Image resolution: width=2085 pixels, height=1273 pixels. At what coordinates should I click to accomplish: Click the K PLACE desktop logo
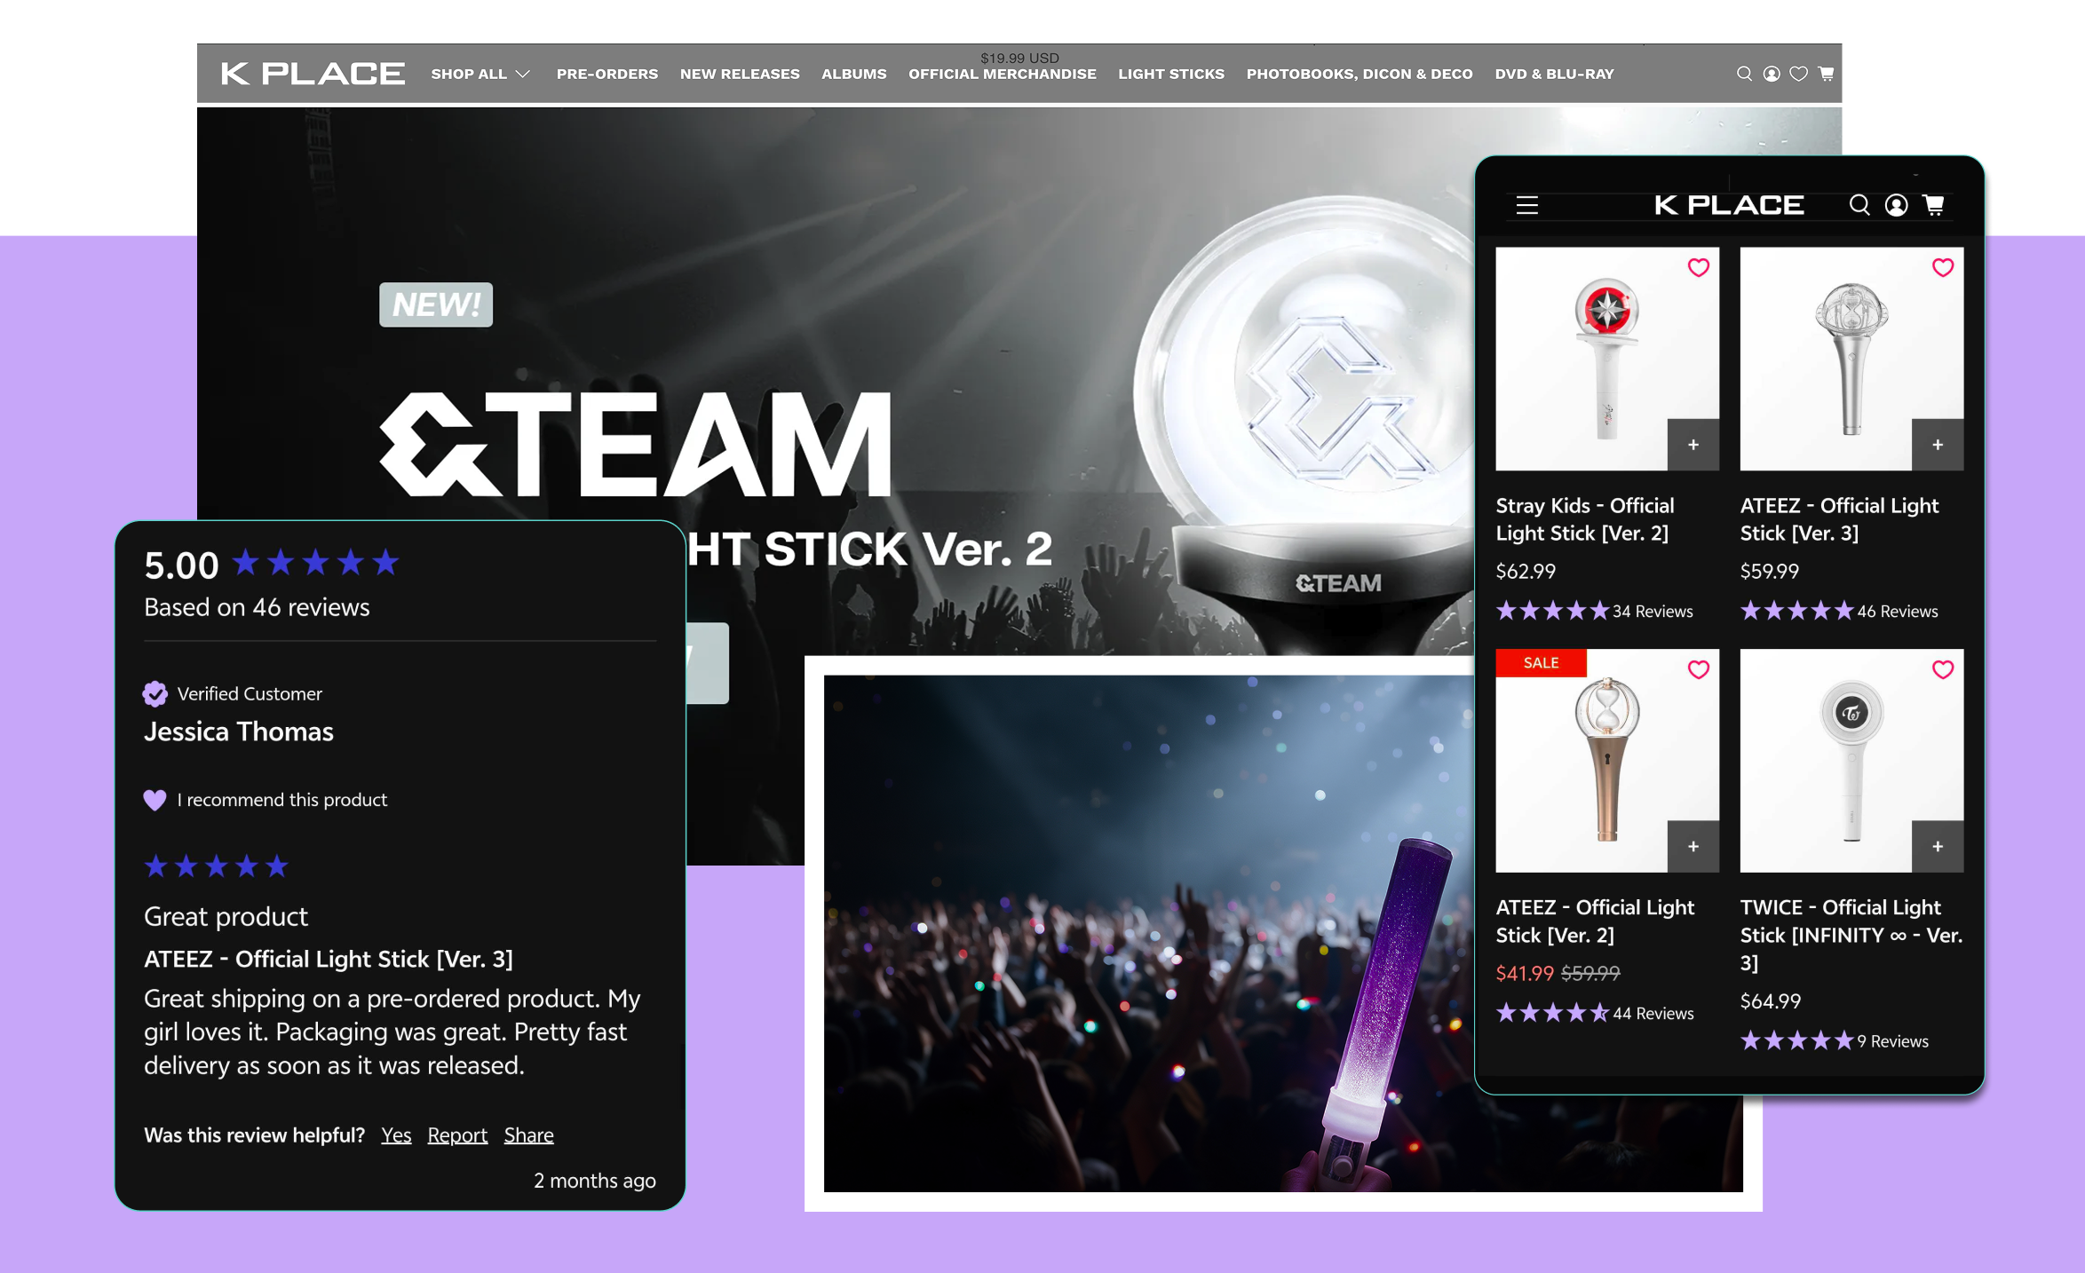313,74
